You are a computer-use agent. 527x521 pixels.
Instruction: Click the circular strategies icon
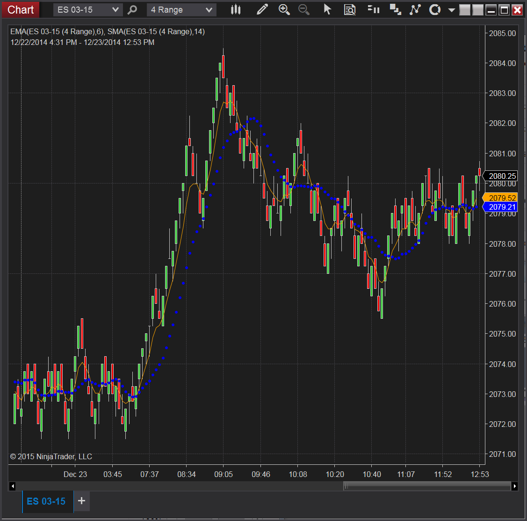pos(435,9)
